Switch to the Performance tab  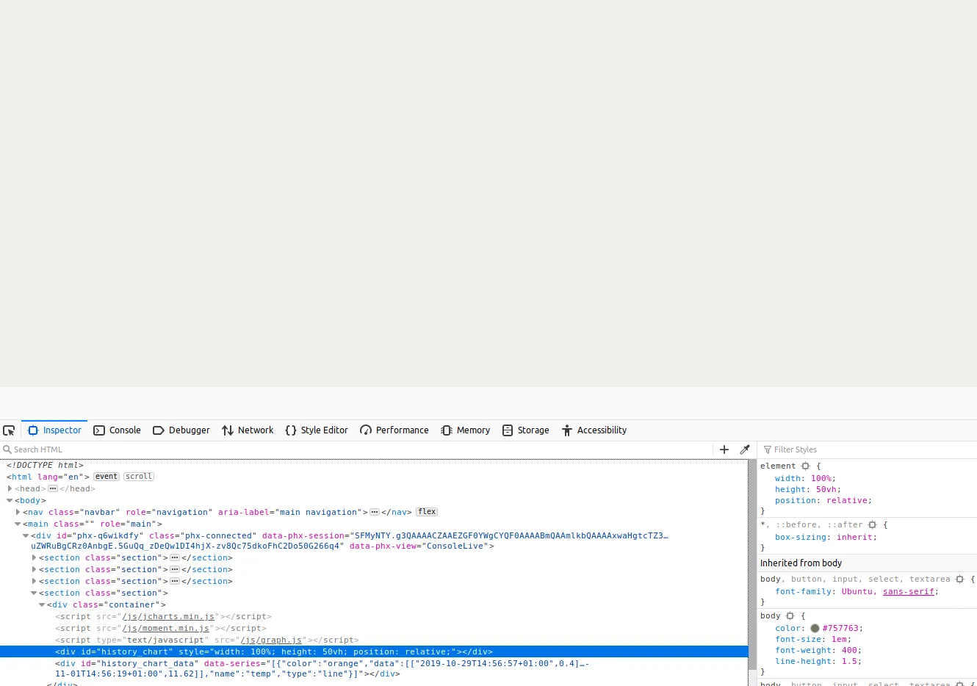(x=394, y=430)
